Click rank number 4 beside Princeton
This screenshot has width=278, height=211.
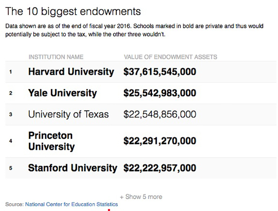pos(10,141)
